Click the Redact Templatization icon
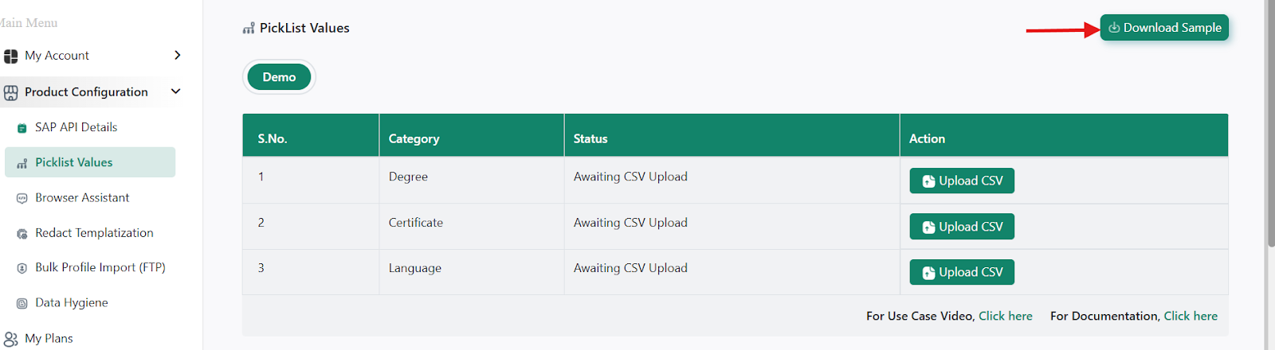Image resolution: width=1275 pixels, height=350 pixels. [x=22, y=234]
